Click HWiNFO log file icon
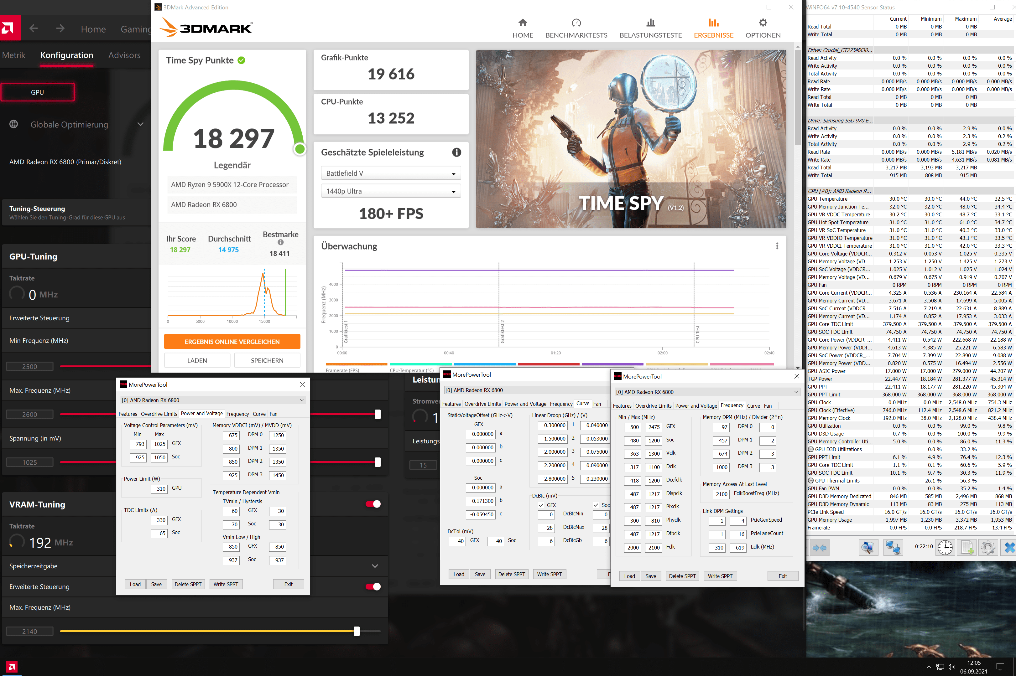1016x676 pixels. tap(966, 548)
